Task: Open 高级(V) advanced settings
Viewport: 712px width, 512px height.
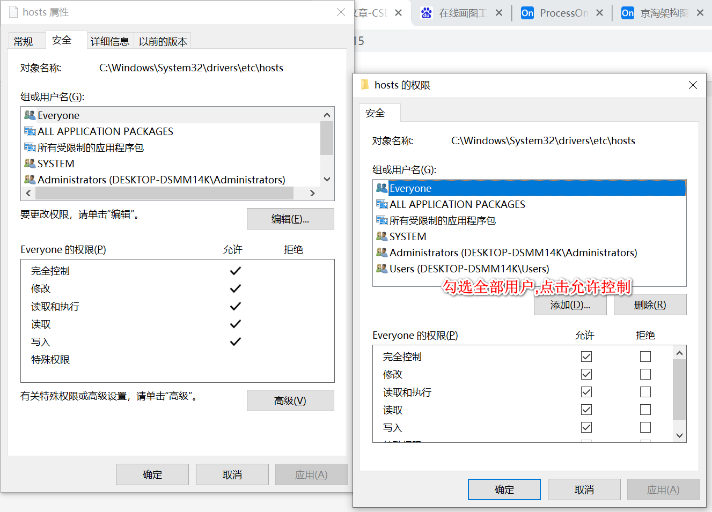Action: pyautogui.click(x=290, y=400)
